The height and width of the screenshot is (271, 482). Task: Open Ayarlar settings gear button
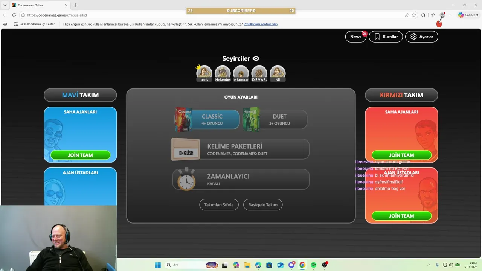tap(422, 37)
